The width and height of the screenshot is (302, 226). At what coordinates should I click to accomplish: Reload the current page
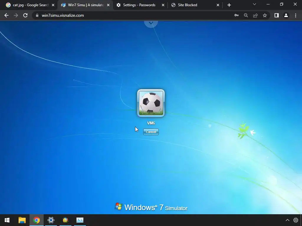[25, 15]
